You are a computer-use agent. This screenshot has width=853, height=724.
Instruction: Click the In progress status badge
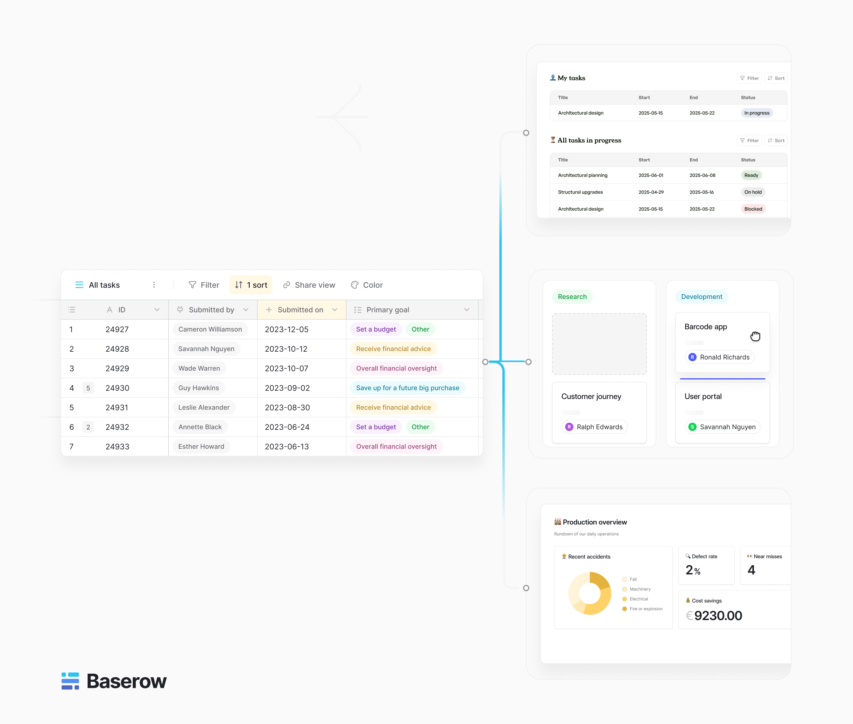pos(757,113)
